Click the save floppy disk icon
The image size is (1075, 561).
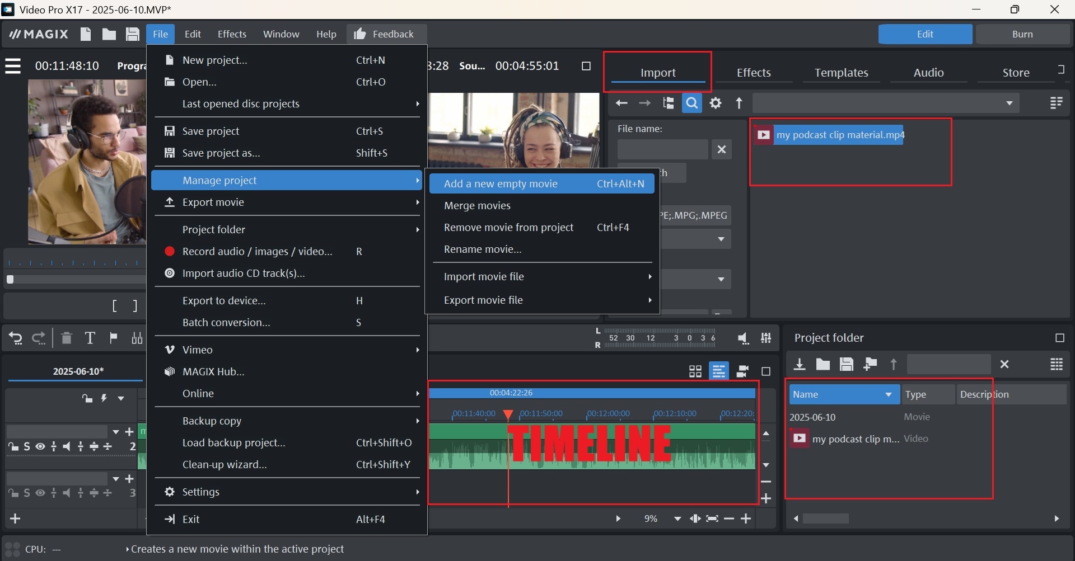pyautogui.click(x=132, y=34)
